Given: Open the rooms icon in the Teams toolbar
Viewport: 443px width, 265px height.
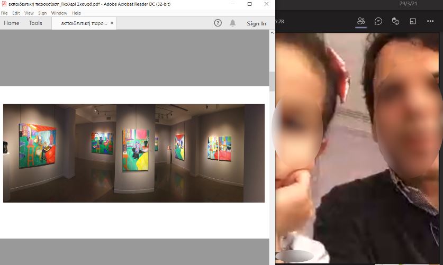Looking at the screenshot, I should (413, 21).
